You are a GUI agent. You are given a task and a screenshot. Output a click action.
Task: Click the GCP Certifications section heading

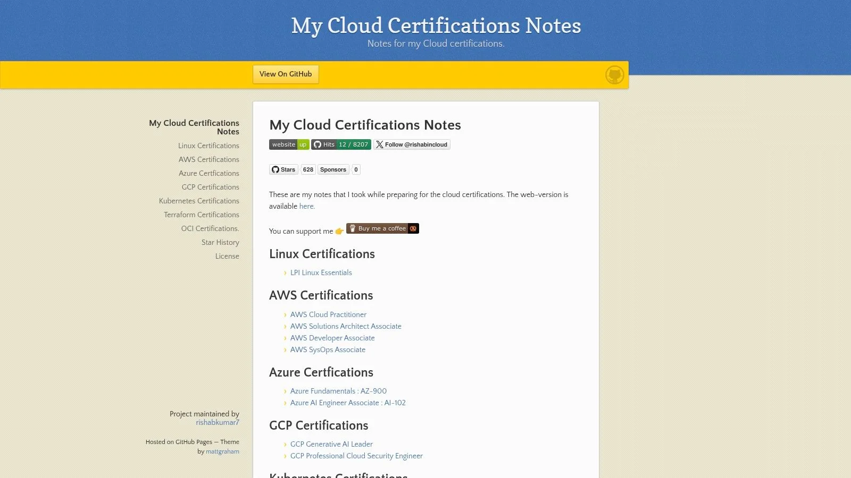click(x=319, y=425)
